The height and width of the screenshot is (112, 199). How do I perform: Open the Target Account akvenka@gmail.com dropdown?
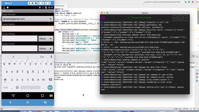click(28, 19)
